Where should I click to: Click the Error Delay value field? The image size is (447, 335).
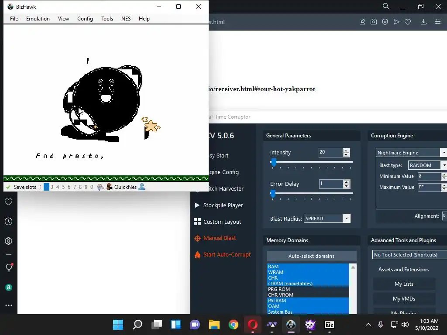click(x=331, y=184)
